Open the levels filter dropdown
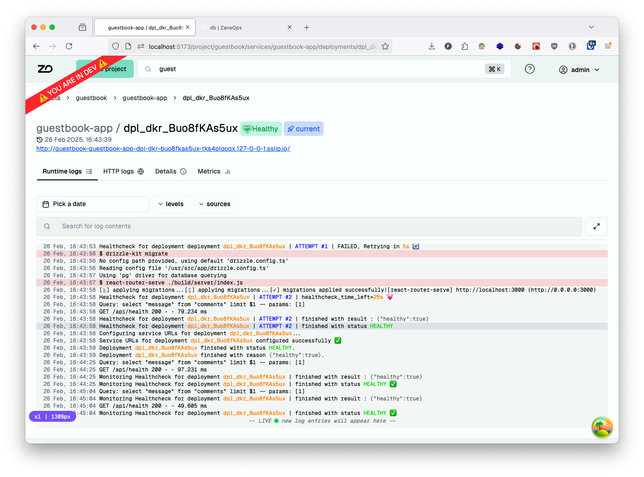The height and width of the screenshot is (477, 644). [x=171, y=204]
